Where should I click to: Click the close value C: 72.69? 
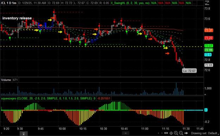click(92, 3)
